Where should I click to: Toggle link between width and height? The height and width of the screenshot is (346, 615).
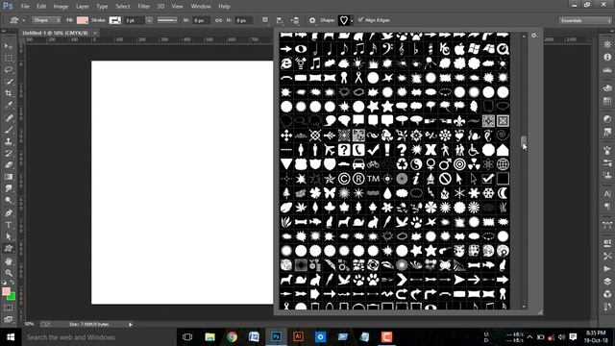click(x=218, y=20)
